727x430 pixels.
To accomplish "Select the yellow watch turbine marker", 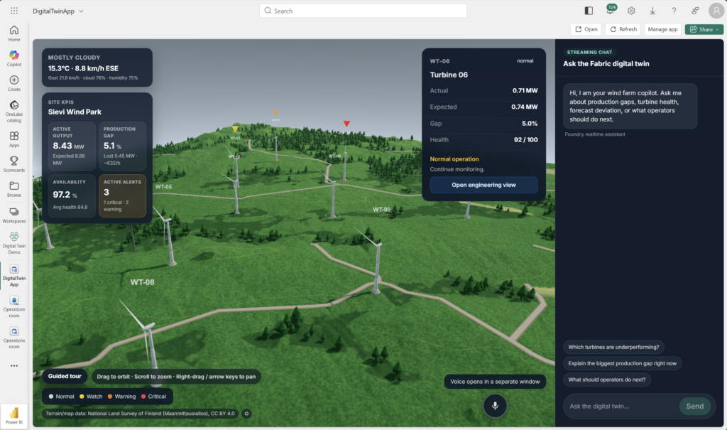I will 235,129.
